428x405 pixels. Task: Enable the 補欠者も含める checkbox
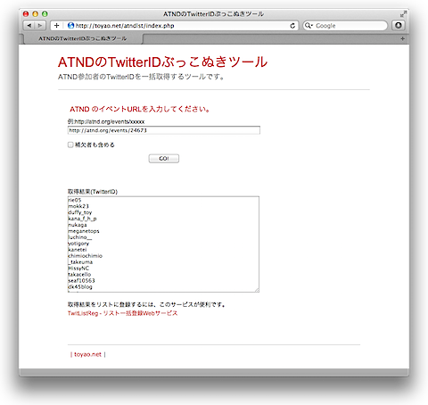70,145
